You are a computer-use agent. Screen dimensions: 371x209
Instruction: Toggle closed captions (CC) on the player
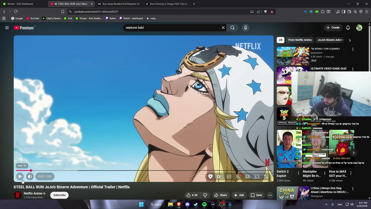(x=229, y=176)
